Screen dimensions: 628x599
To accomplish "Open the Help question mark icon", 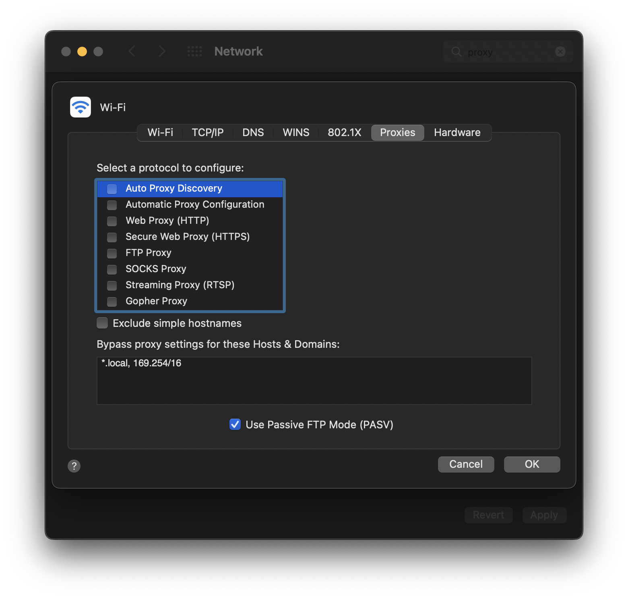I will (x=74, y=466).
